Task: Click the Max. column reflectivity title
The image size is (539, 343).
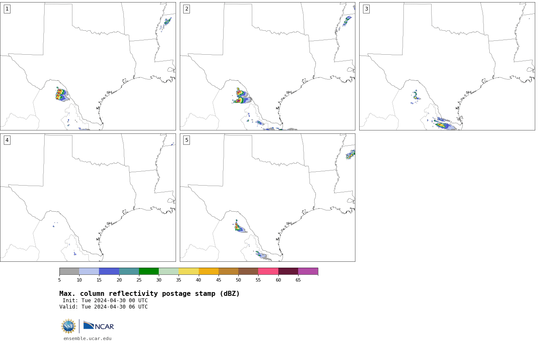Action: click(x=149, y=294)
